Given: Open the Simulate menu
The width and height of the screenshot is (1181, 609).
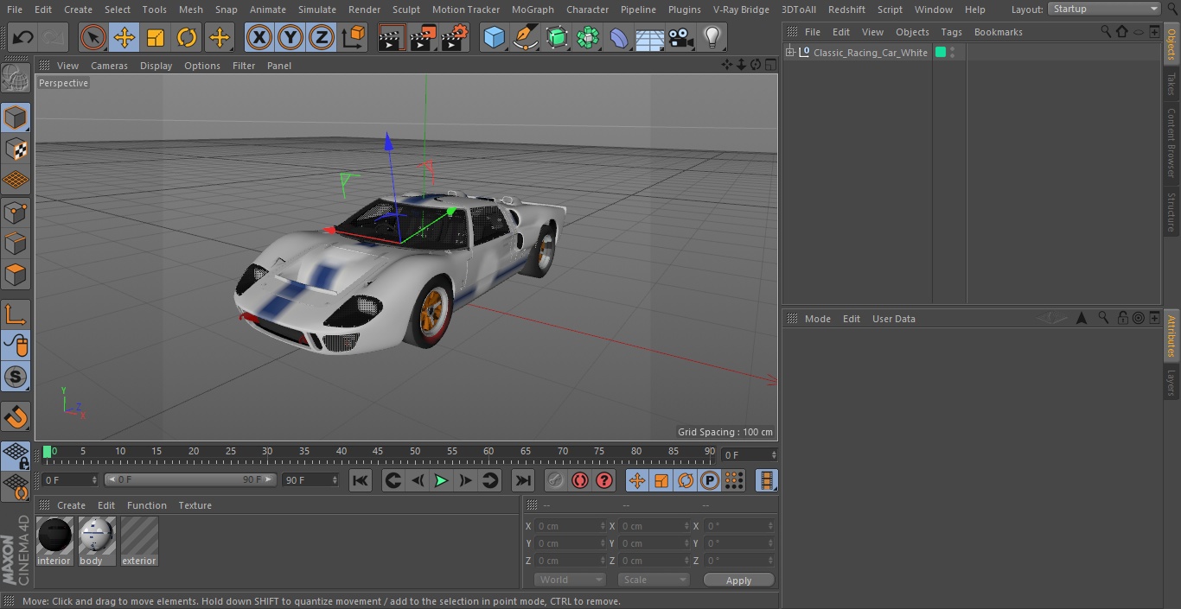Looking at the screenshot, I should tap(317, 10).
